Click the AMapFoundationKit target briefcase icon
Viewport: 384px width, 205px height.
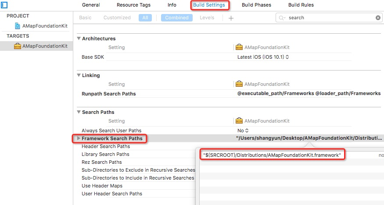click(17, 46)
